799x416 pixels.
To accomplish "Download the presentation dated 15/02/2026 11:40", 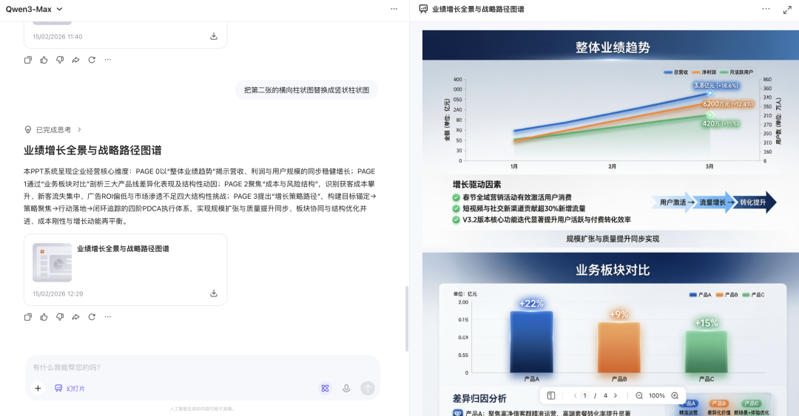I will [214, 36].
